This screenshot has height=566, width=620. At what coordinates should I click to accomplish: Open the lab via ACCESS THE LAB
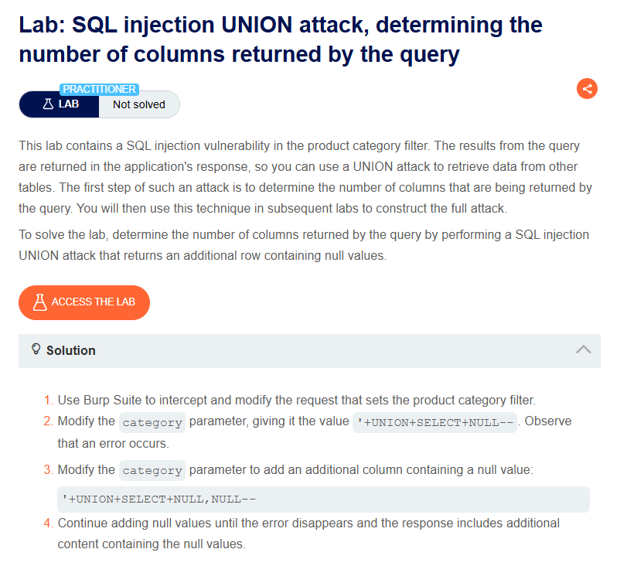click(84, 302)
